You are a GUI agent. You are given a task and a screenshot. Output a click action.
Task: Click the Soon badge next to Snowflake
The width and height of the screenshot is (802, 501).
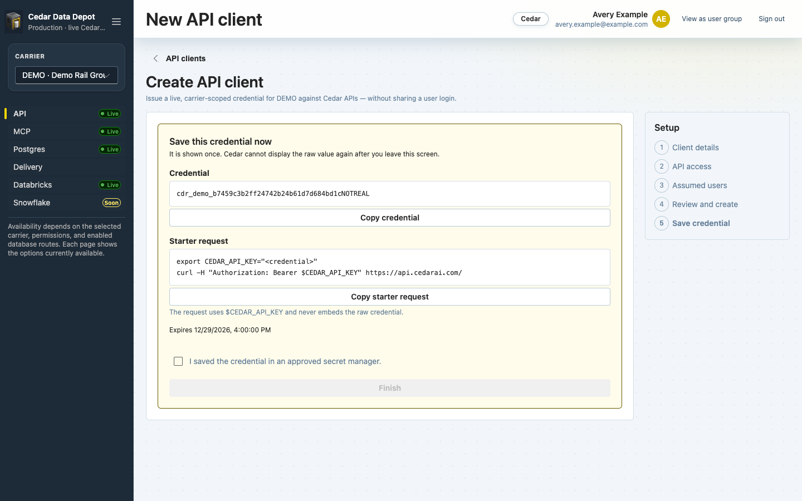[111, 203]
